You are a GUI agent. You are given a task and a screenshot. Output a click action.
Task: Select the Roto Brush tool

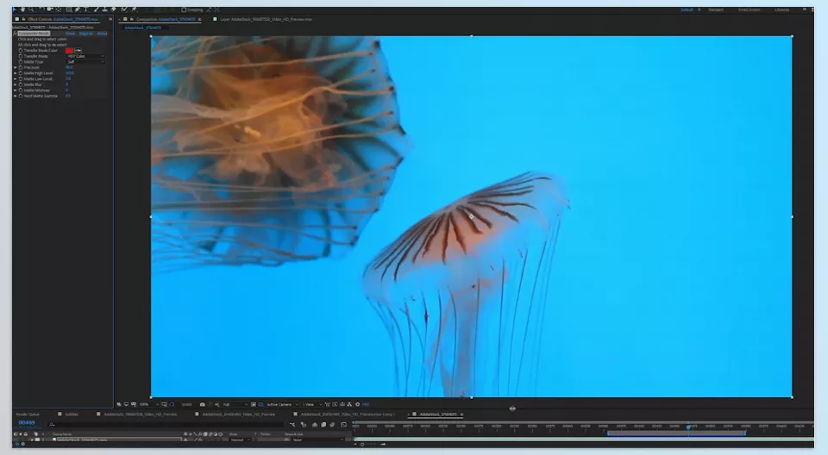coord(123,9)
